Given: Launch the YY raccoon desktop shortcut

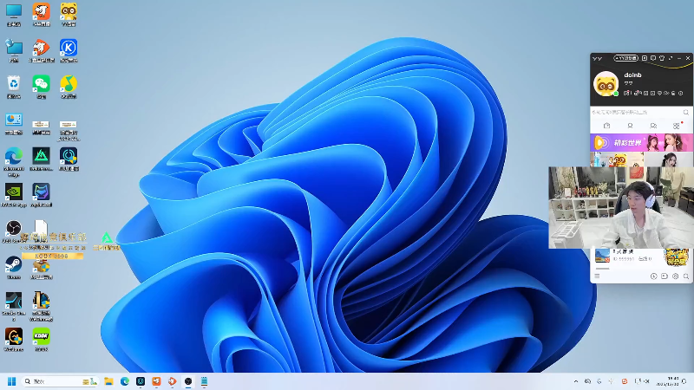Looking at the screenshot, I should 69,15.
